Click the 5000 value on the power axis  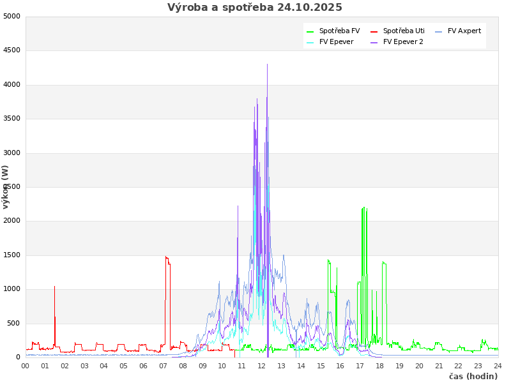[x=11, y=16]
